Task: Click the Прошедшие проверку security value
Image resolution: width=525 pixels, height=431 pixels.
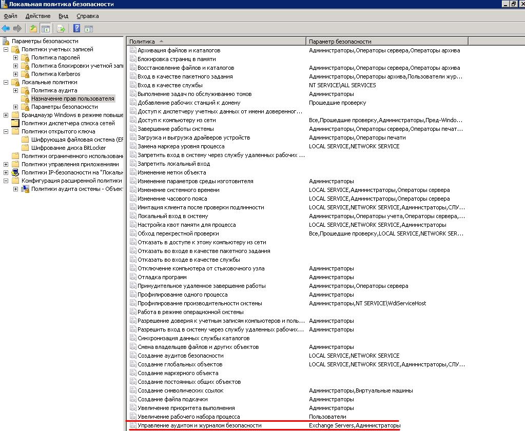Action: 338,103
